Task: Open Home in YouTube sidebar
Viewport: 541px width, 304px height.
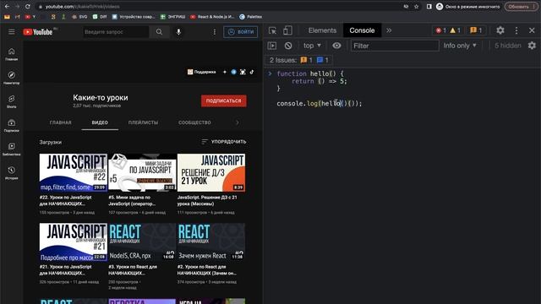Action: tap(11, 54)
